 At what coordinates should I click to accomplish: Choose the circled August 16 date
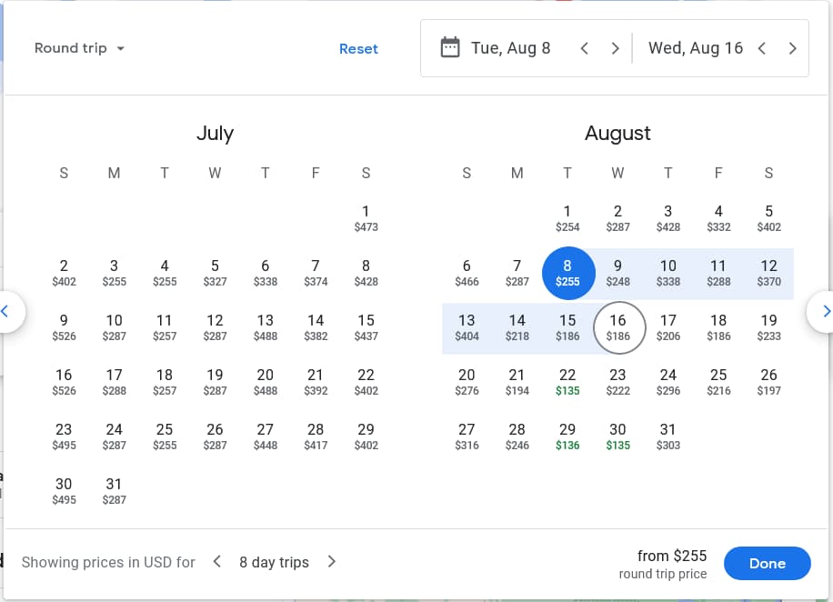(618, 327)
